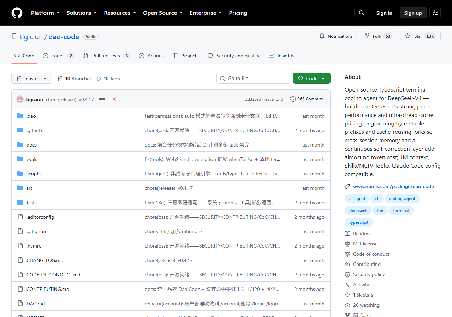Select the typescript topic tag
This screenshot has width=452, height=317.
tap(359, 222)
